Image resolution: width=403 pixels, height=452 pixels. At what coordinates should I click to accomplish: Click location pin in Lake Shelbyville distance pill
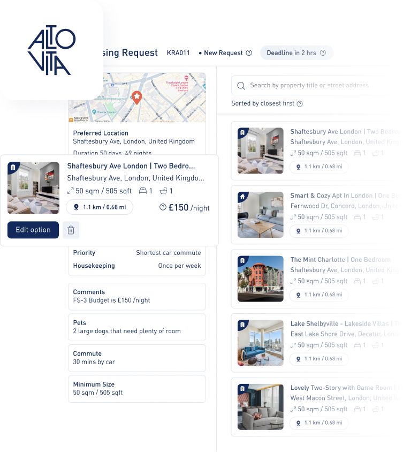(299, 359)
